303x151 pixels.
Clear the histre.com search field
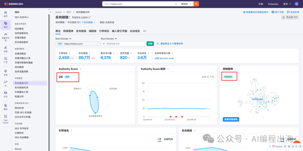[176, 4]
